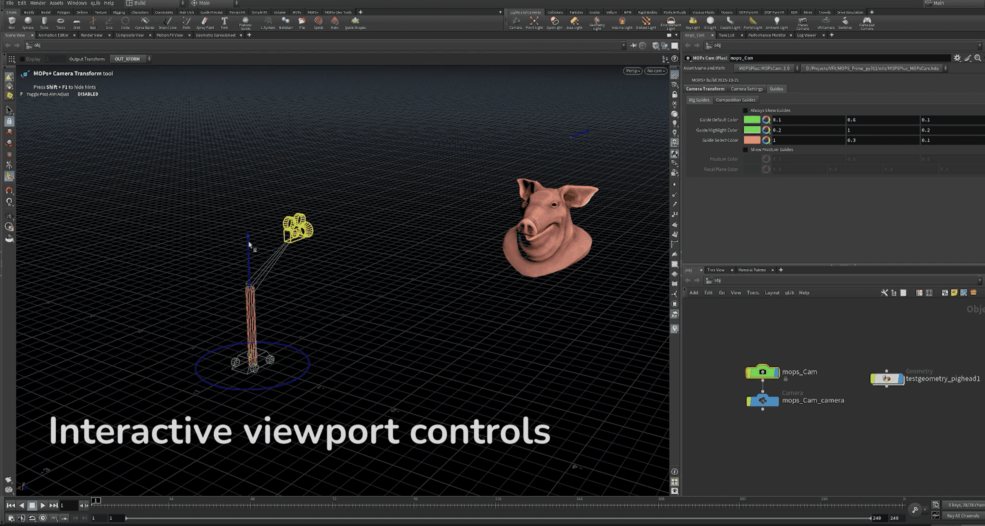Open the Render menu
The height and width of the screenshot is (526, 985).
[38, 3]
